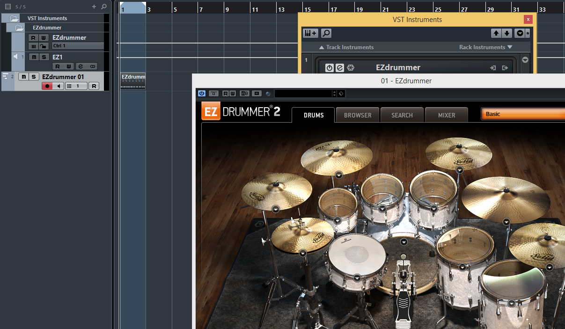Open the plugin preset management menu icon
This screenshot has width=565, height=329.
(x=257, y=94)
